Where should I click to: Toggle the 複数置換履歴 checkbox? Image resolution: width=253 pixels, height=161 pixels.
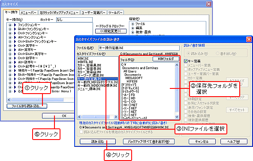pyautogui.click(x=186, y=120)
